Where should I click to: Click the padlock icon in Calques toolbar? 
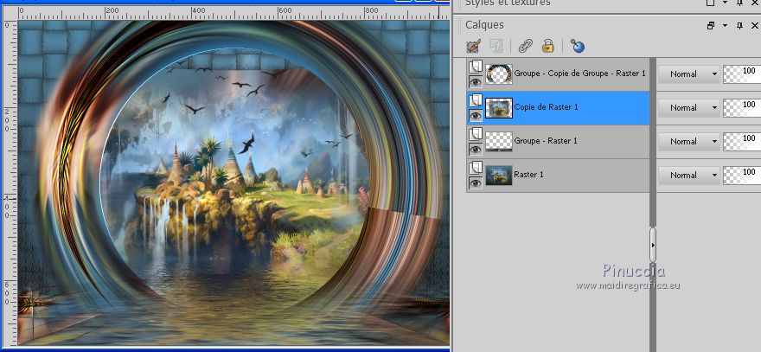(548, 46)
